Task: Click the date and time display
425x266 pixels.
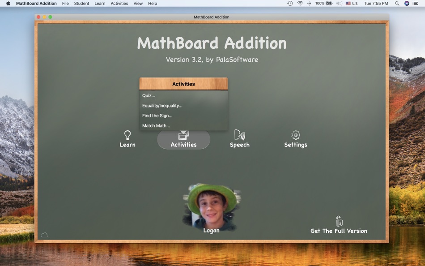Action: click(376, 4)
